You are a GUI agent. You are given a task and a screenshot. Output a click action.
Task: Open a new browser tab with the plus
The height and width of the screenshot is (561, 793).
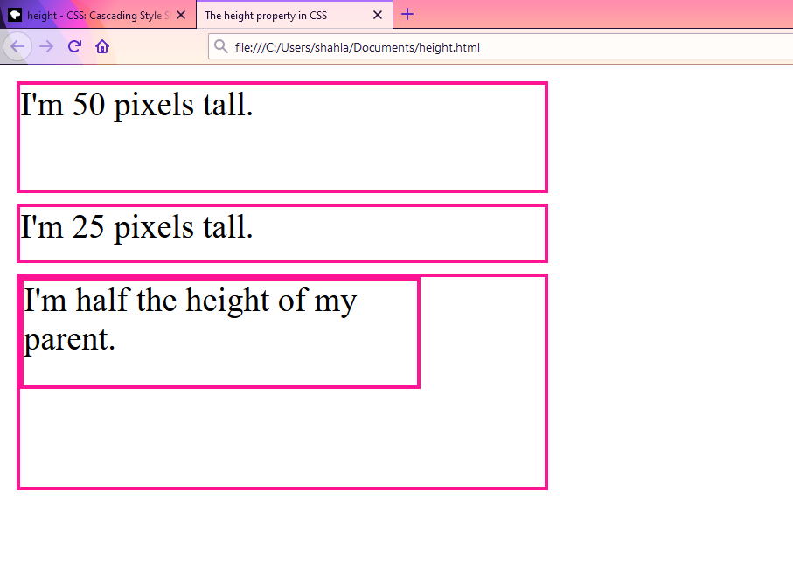(x=407, y=14)
